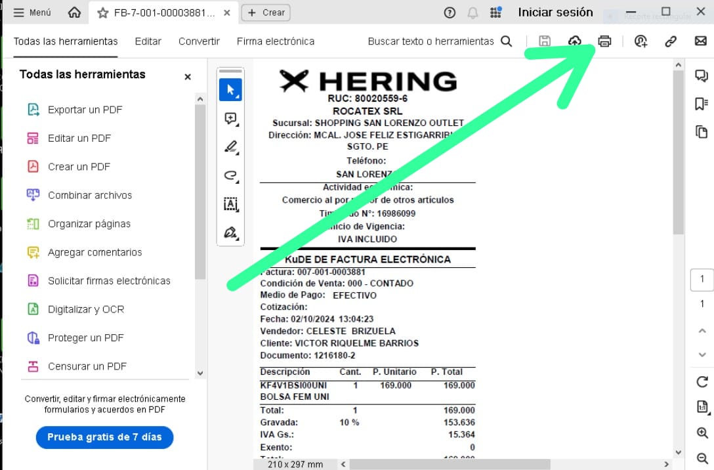Open the Firma electrónica tab
The height and width of the screenshot is (470, 714).
(x=276, y=41)
